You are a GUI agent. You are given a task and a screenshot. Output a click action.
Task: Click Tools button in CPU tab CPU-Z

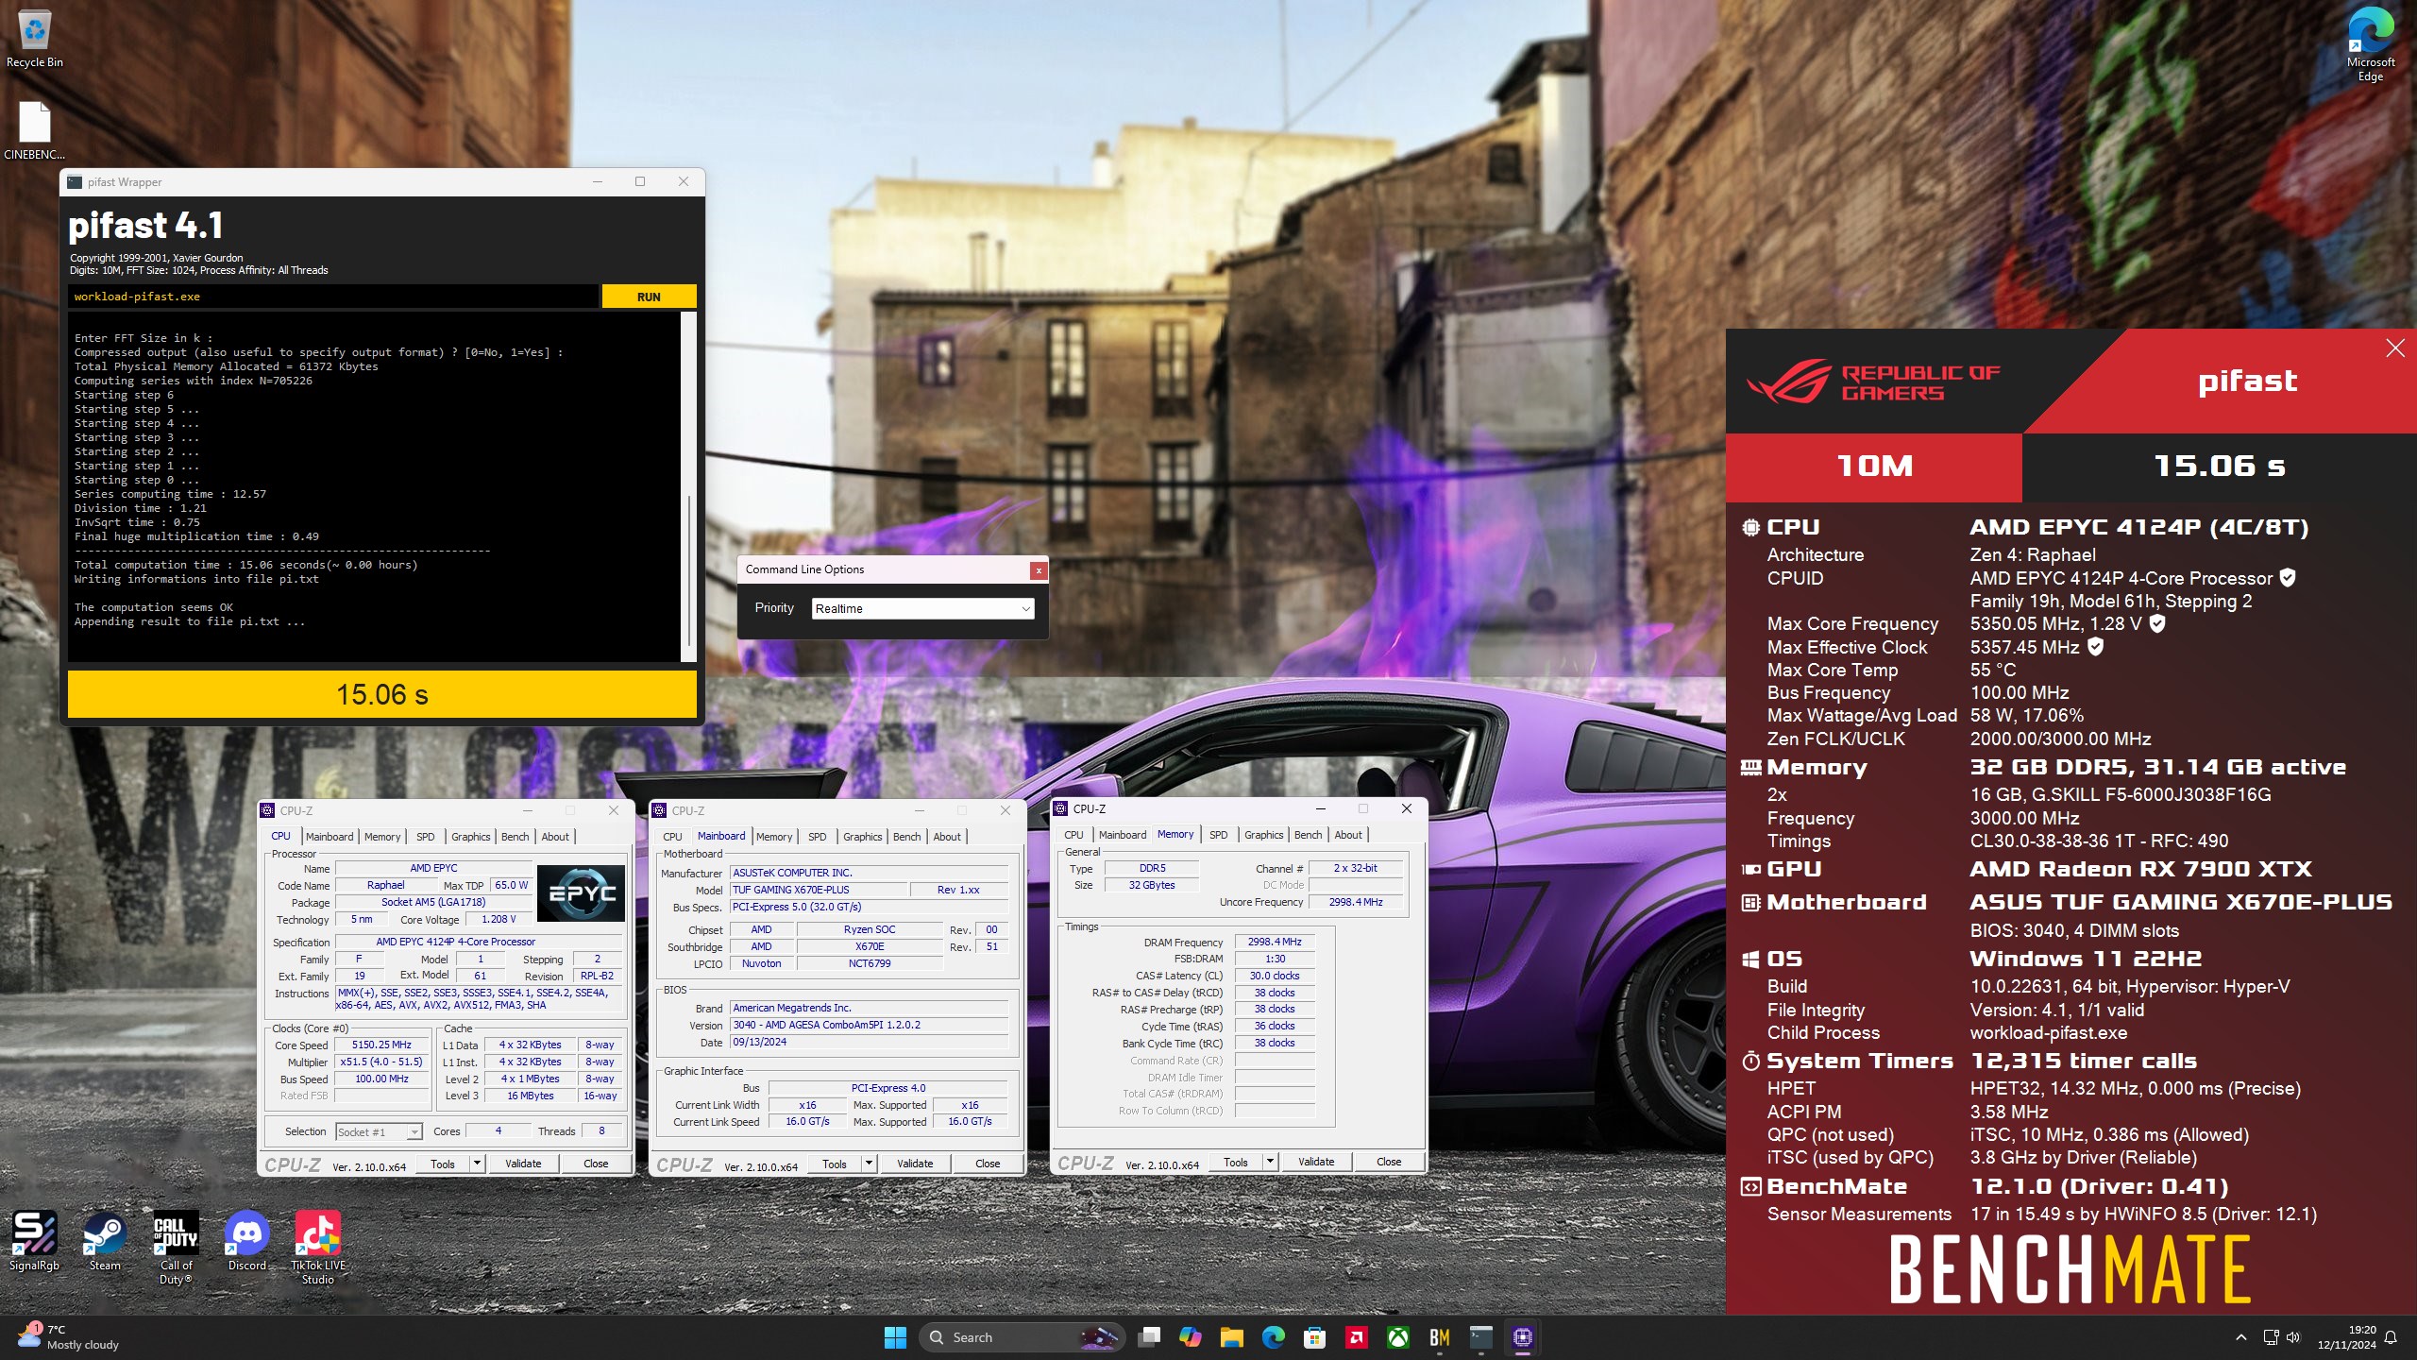[x=443, y=1164]
